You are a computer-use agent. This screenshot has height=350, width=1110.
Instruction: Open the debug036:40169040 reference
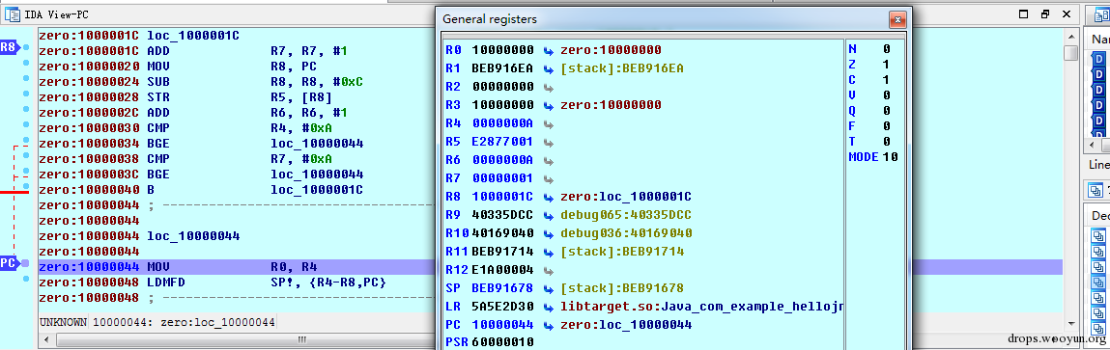tap(625, 233)
